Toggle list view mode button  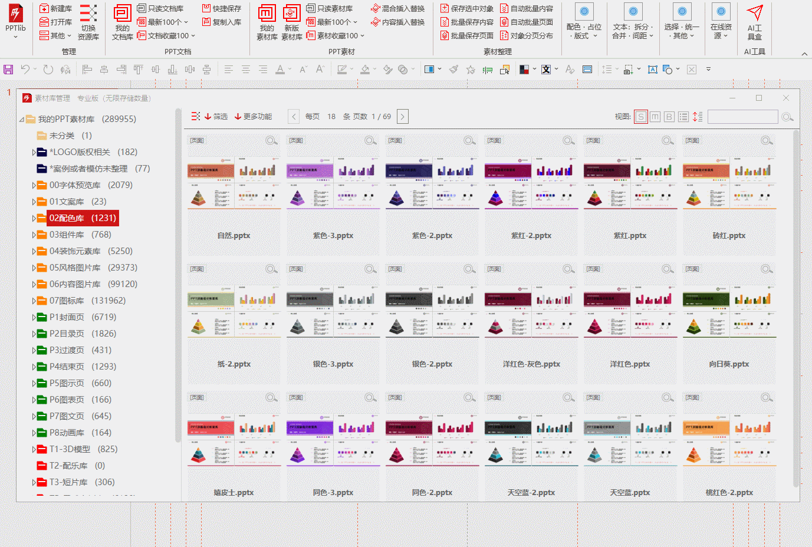(683, 117)
